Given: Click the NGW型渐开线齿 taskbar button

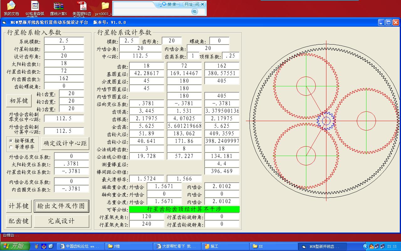Looking at the screenshot, I should pyautogui.click(x=322, y=246).
